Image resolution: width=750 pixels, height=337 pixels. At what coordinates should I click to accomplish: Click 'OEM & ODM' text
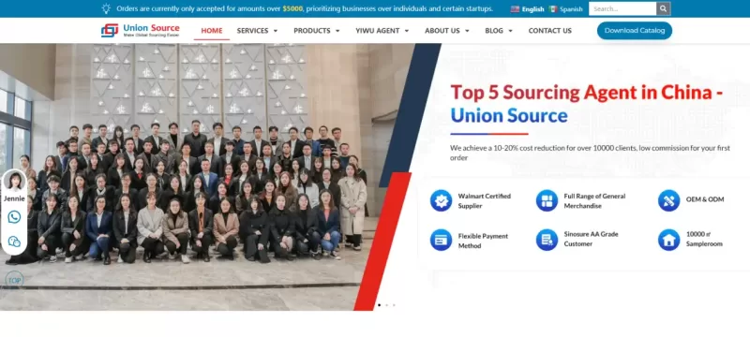[x=705, y=199]
